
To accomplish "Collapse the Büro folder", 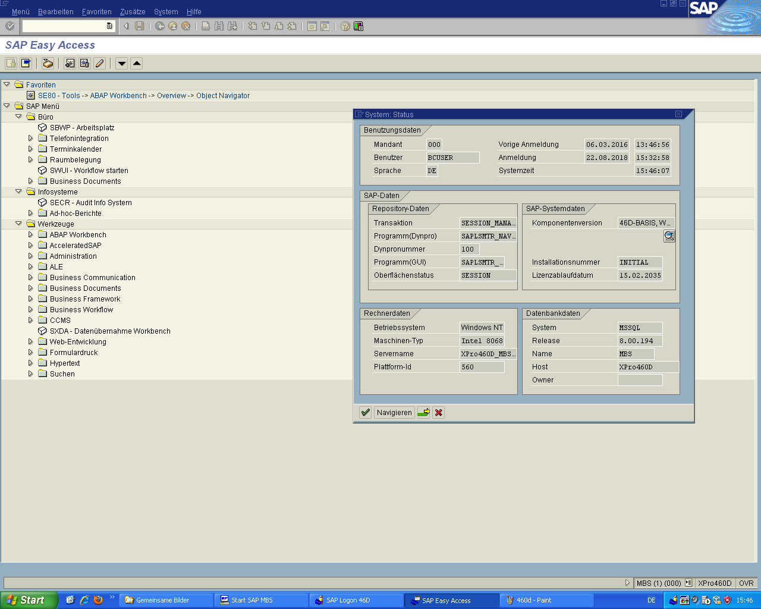I will [18, 117].
